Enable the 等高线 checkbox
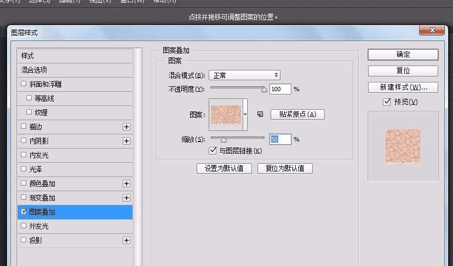Screen dimensions: 453x266 click(29, 98)
